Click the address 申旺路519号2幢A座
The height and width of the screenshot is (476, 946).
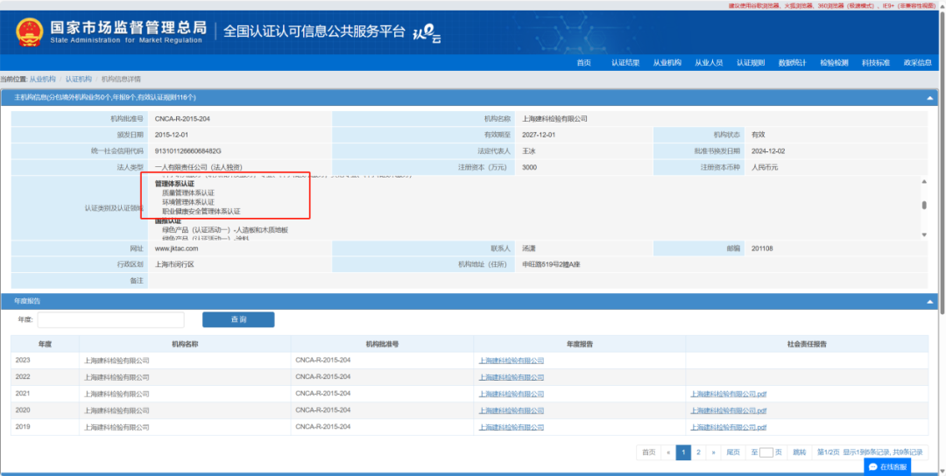pos(551,264)
